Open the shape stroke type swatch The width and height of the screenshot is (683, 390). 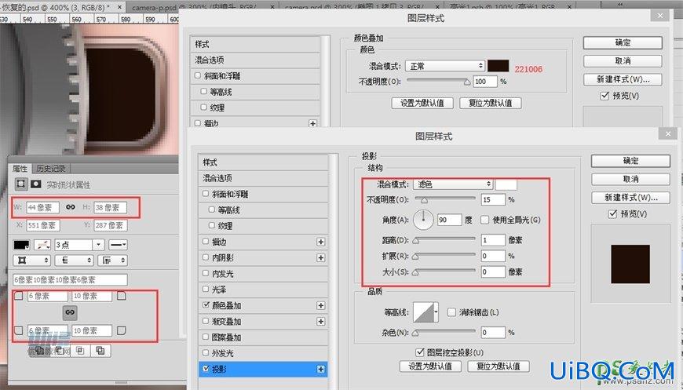pyautogui.click(x=42, y=245)
